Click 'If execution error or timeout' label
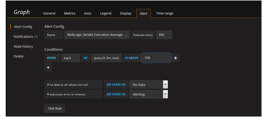The height and width of the screenshot is (117, 262). point(74,94)
